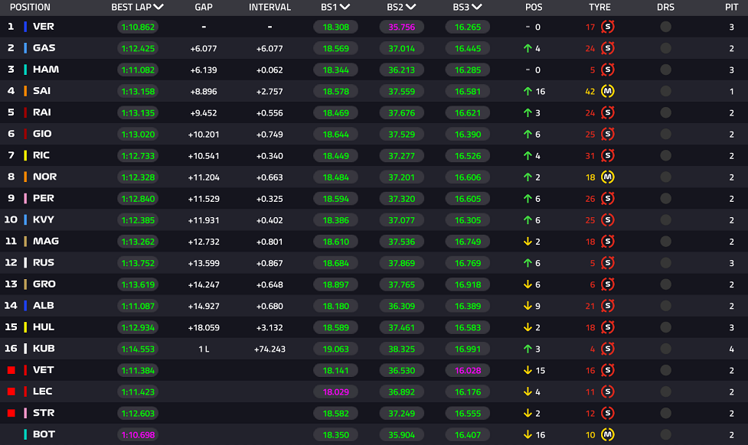Expand the BEST LAP column dropdown

click(158, 7)
